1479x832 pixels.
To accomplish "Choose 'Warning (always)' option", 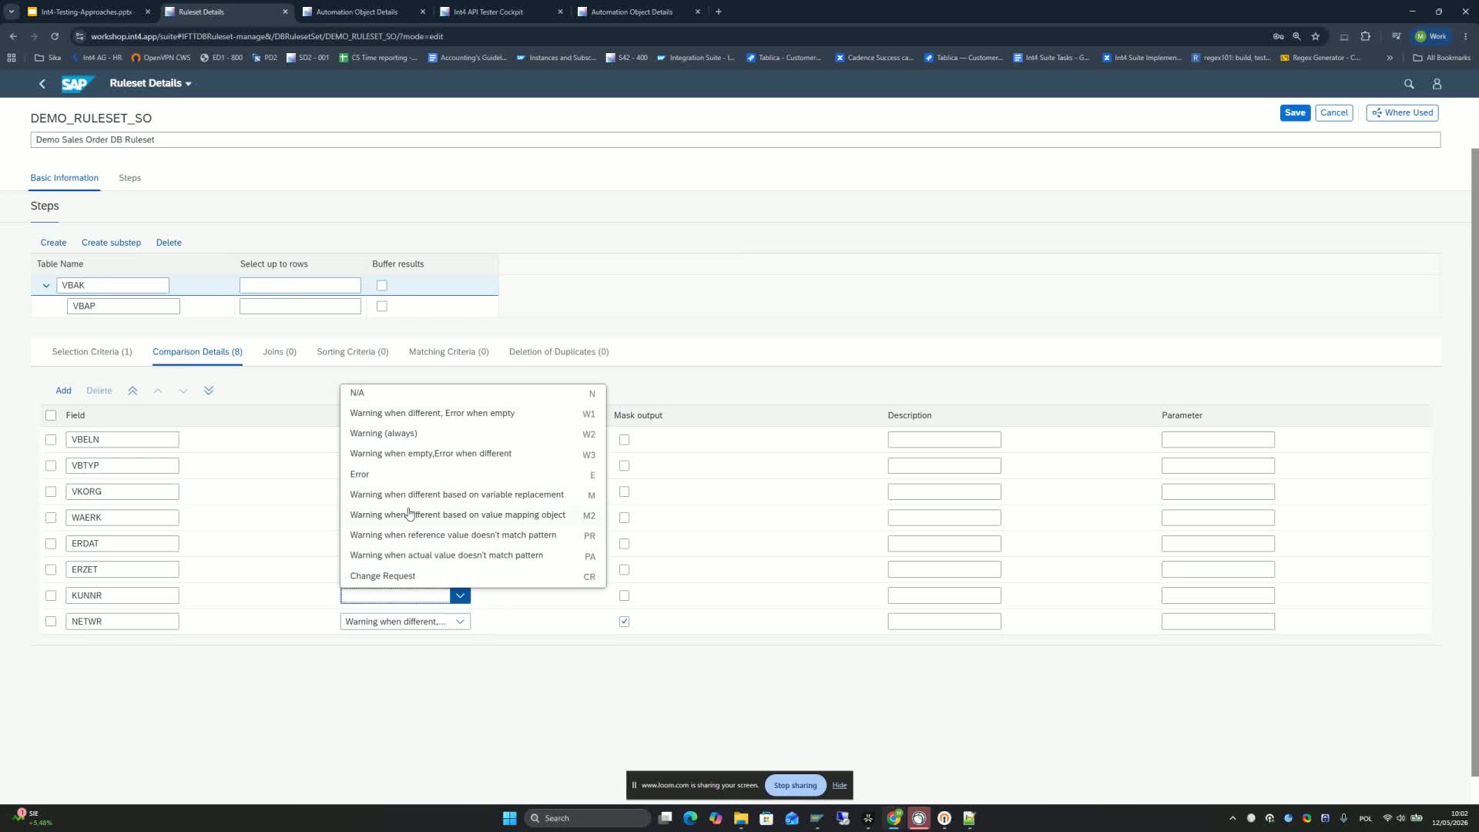I will coord(473,434).
